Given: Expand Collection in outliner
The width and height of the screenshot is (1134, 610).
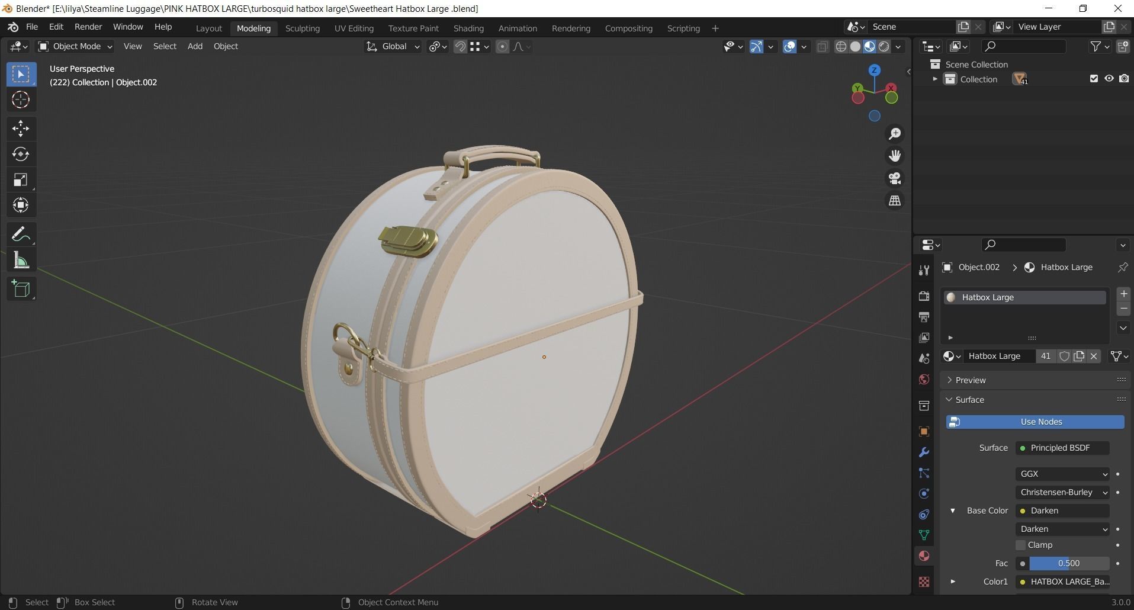Looking at the screenshot, I should pyautogui.click(x=935, y=79).
